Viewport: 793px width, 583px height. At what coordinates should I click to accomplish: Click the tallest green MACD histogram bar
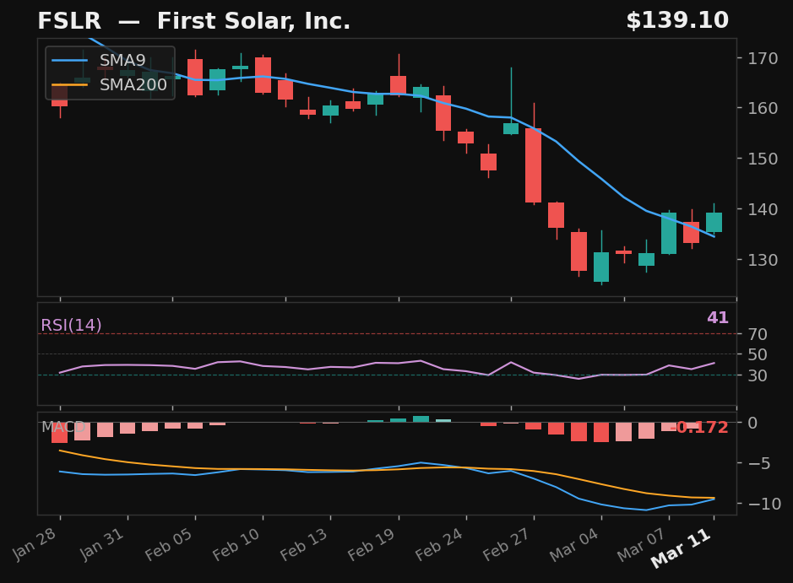pos(421,418)
